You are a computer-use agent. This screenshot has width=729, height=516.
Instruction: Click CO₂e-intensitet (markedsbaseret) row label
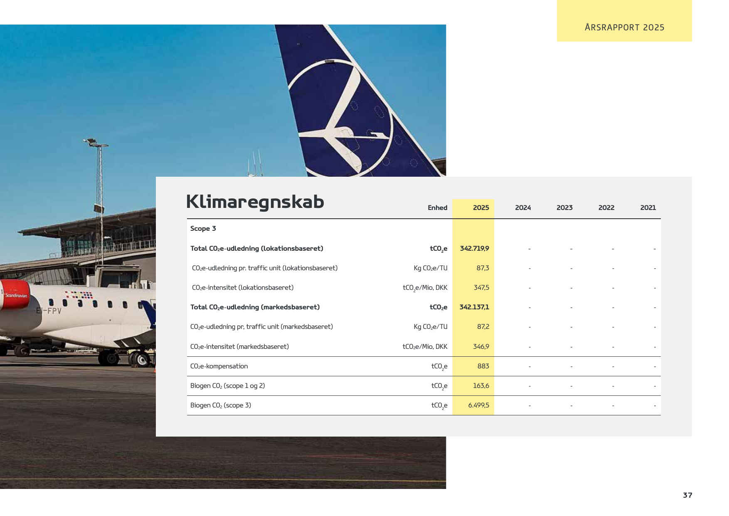pos(239,347)
